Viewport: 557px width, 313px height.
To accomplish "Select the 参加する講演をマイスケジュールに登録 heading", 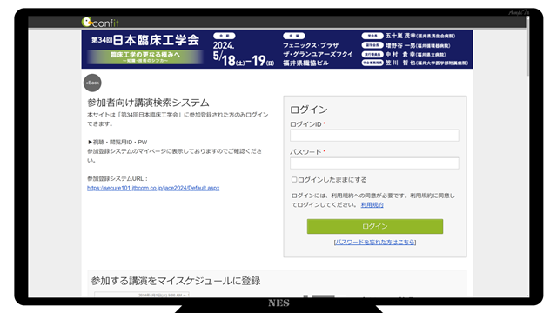I will point(176,281).
